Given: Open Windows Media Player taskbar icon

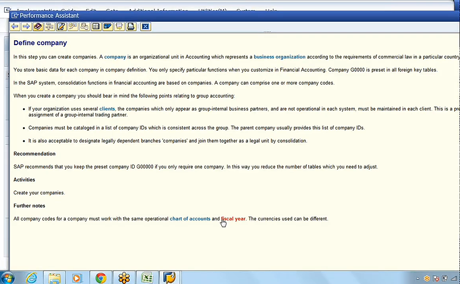Looking at the screenshot, I should click(77, 278).
